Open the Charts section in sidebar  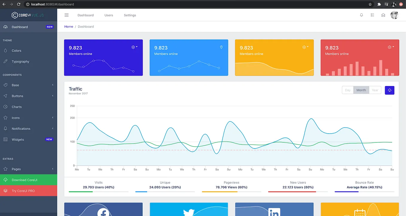(x=17, y=107)
